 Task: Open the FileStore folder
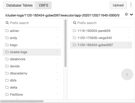coord(32,94)
